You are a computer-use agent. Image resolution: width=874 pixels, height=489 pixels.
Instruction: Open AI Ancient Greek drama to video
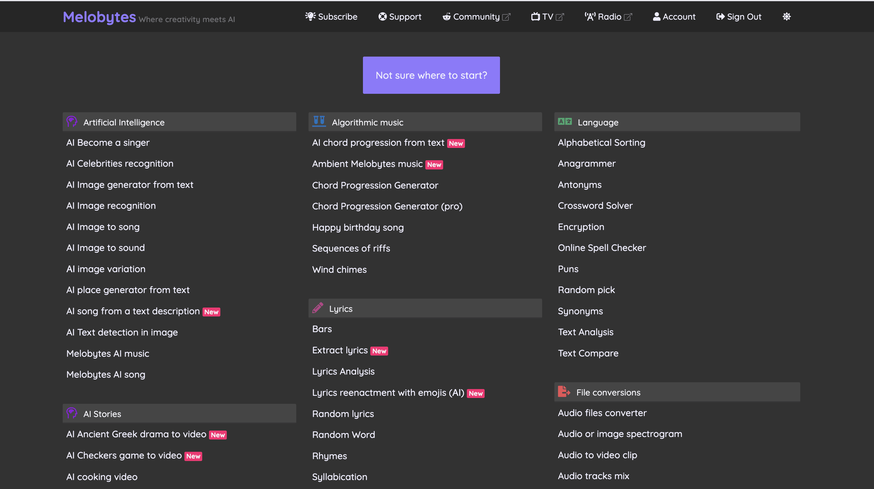coord(136,434)
